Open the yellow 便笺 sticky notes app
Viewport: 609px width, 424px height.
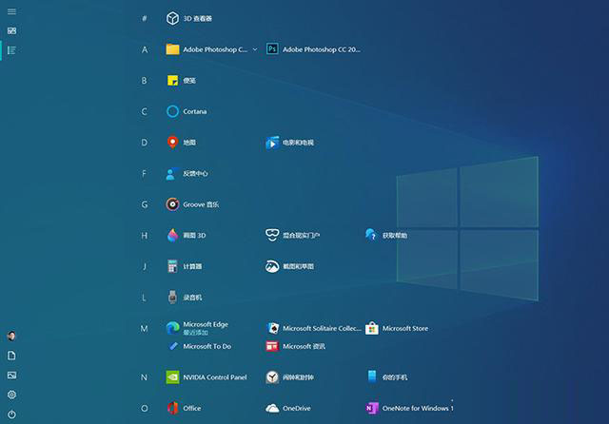click(x=182, y=80)
